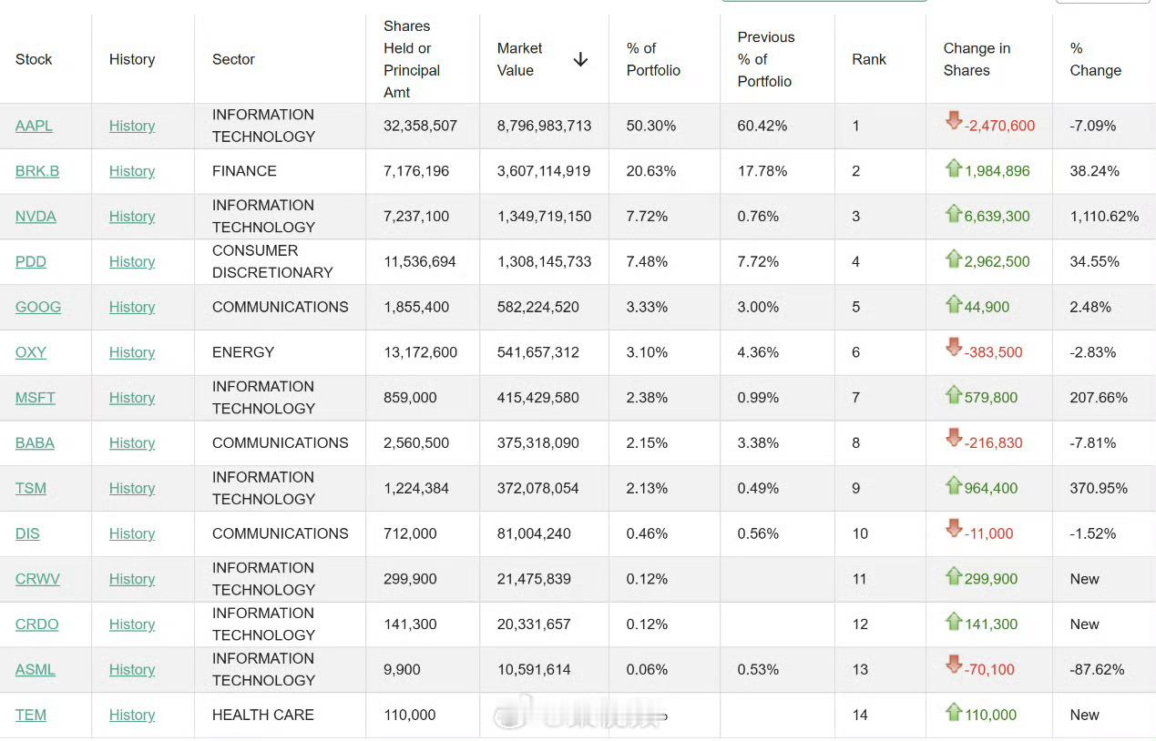Click the green up arrow beside NVDA shares
Screen dimensions: 1156x741
pos(954,214)
